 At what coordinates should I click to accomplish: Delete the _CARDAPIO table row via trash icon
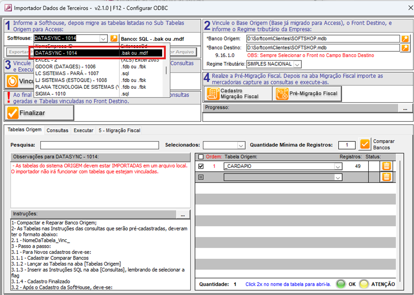coord(386,166)
